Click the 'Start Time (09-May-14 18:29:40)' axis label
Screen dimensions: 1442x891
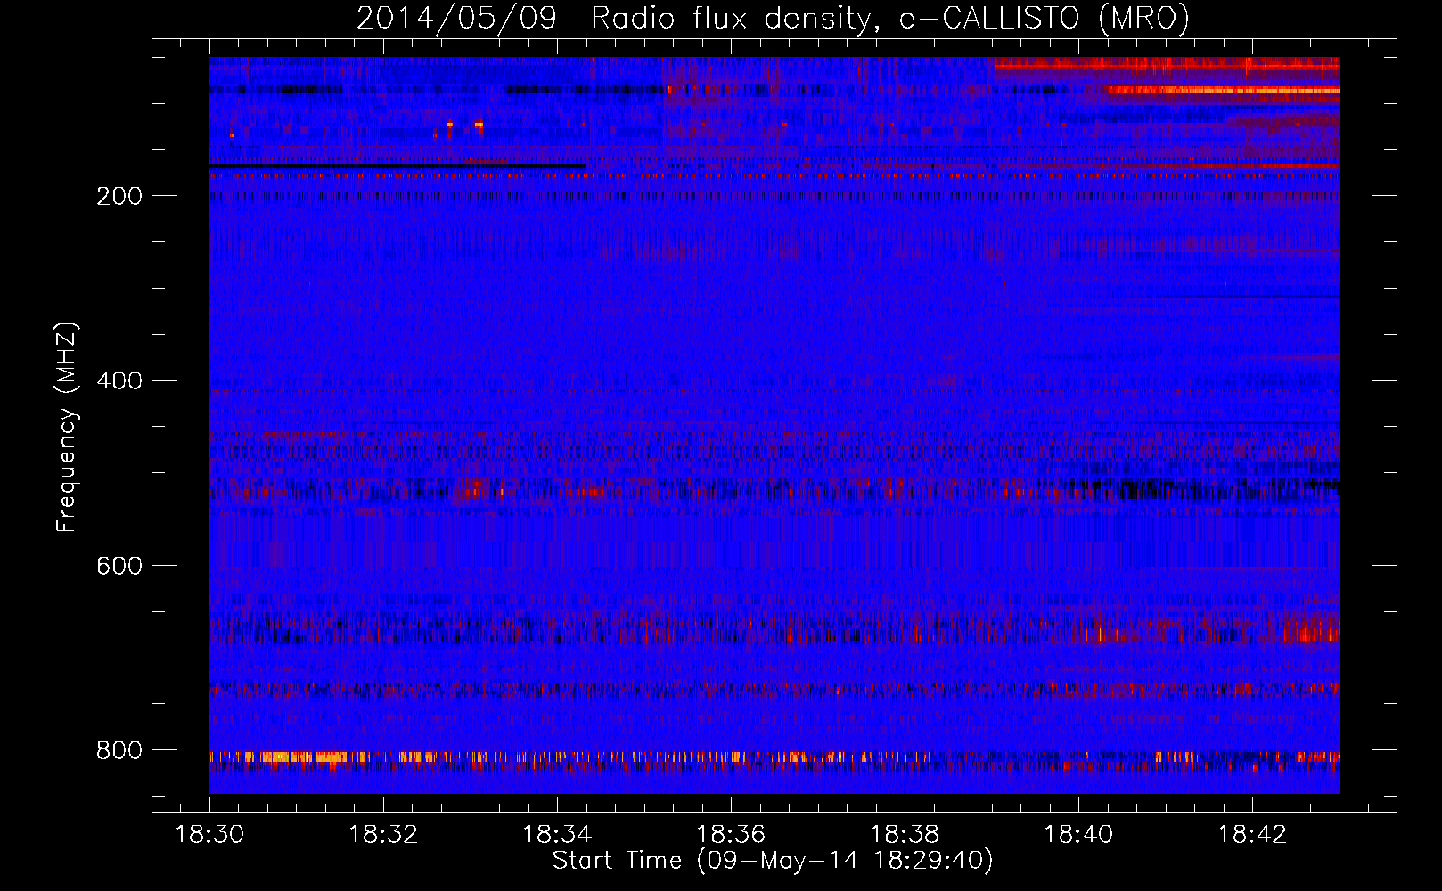tap(773, 861)
